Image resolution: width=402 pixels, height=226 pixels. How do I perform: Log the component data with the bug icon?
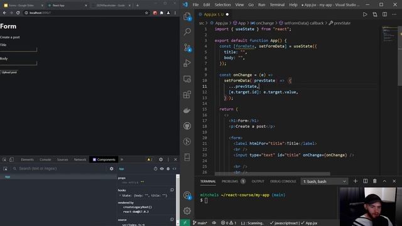click(168, 169)
